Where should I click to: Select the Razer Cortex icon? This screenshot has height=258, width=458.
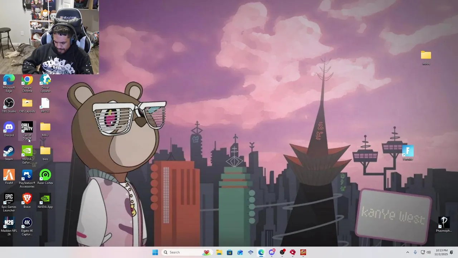[45, 177]
